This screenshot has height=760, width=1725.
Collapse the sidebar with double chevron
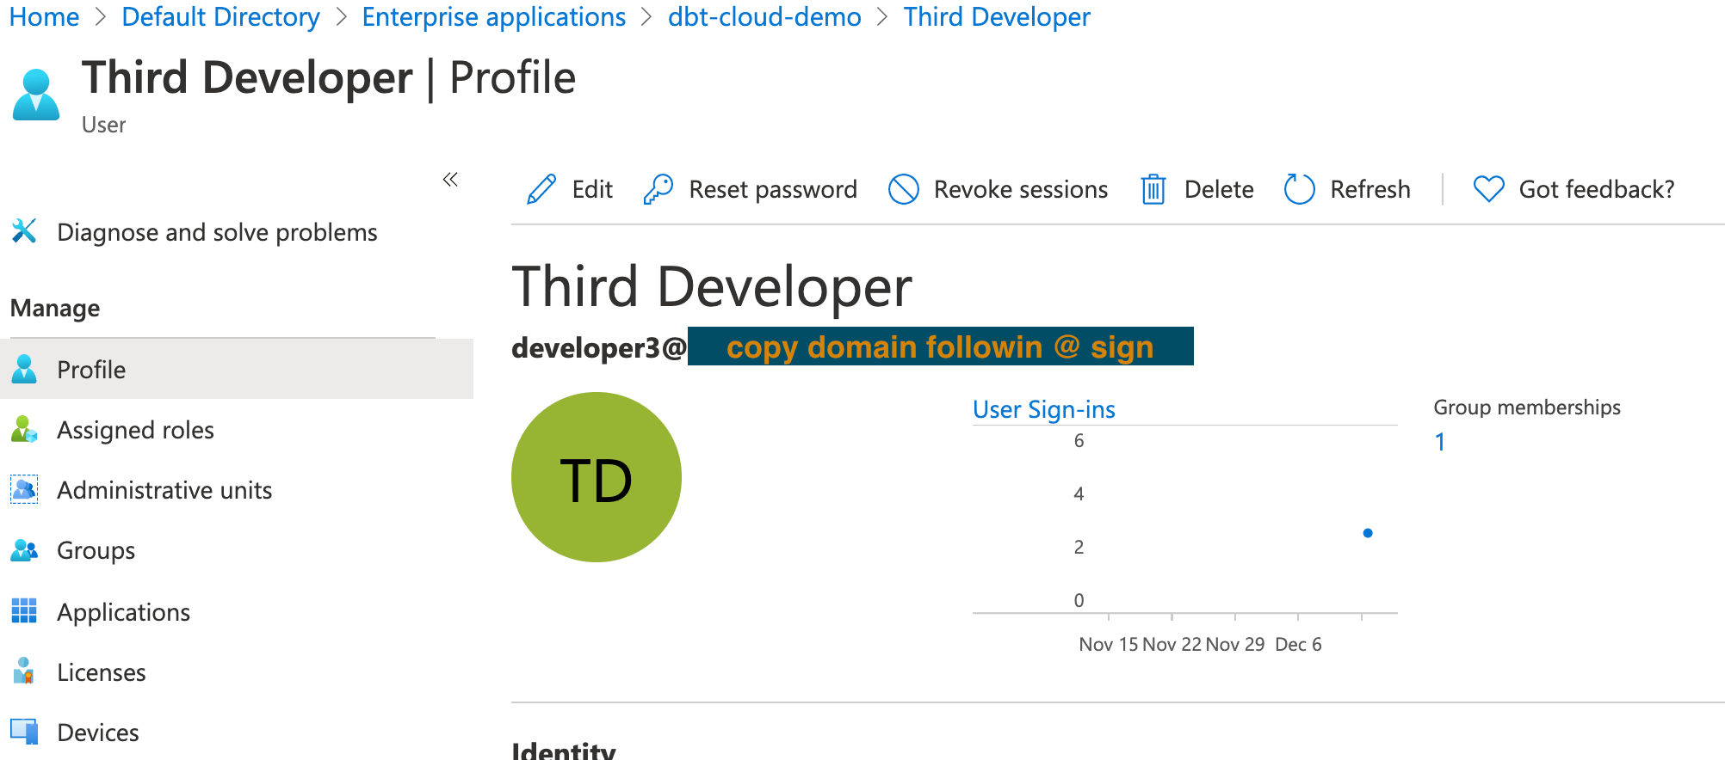[450, 180]
